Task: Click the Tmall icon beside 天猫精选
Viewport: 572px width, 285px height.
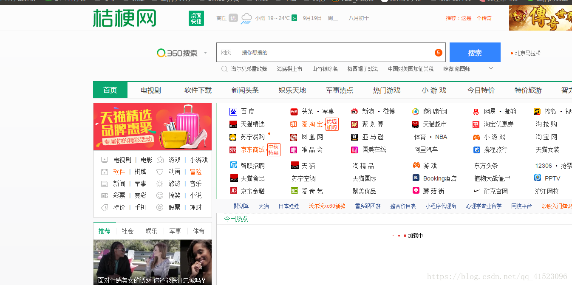Action: (233, 124)
